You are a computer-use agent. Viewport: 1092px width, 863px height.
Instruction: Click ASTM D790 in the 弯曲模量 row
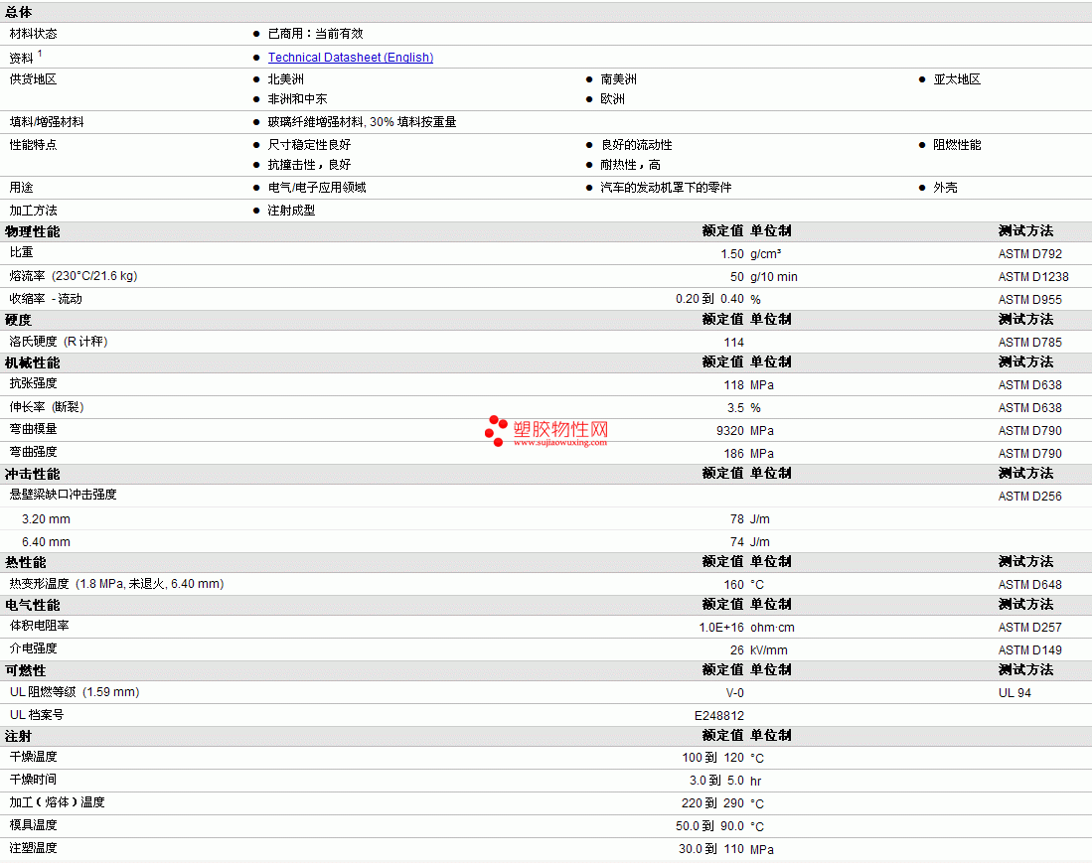pos(1030,431)
